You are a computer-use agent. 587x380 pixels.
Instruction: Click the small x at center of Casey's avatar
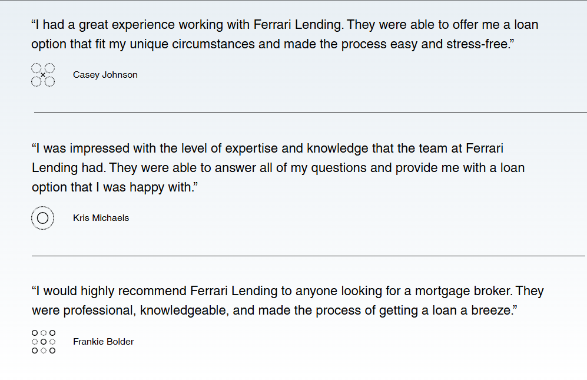click(43, 75)
